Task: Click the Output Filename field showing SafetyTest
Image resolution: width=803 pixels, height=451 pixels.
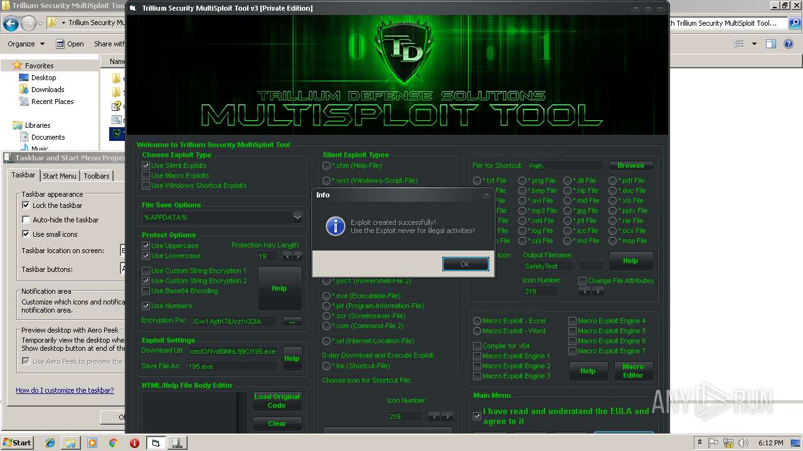Action: click(549, 266)
